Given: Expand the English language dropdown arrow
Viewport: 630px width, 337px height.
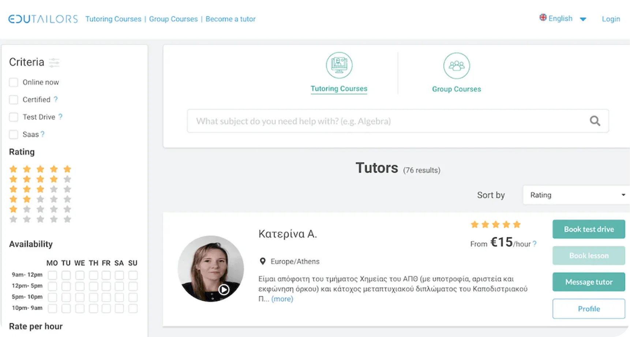Looking at the screenshot, I should (x=583, y=19).
